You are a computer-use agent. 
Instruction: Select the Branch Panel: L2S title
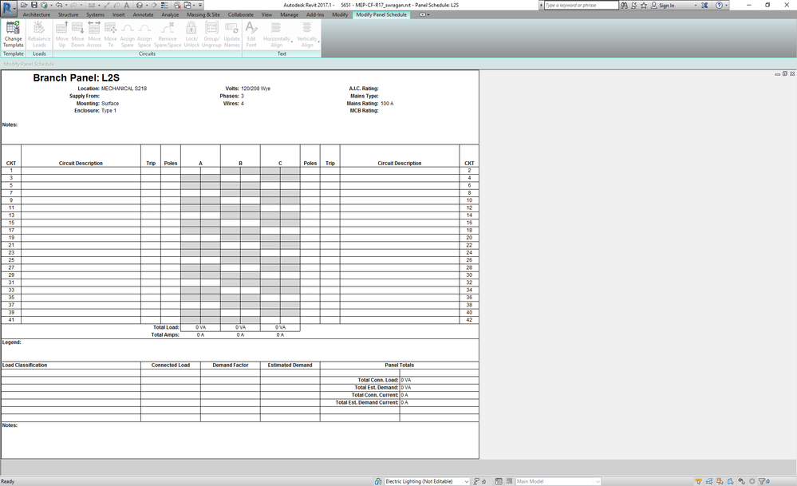coord(77,77)
